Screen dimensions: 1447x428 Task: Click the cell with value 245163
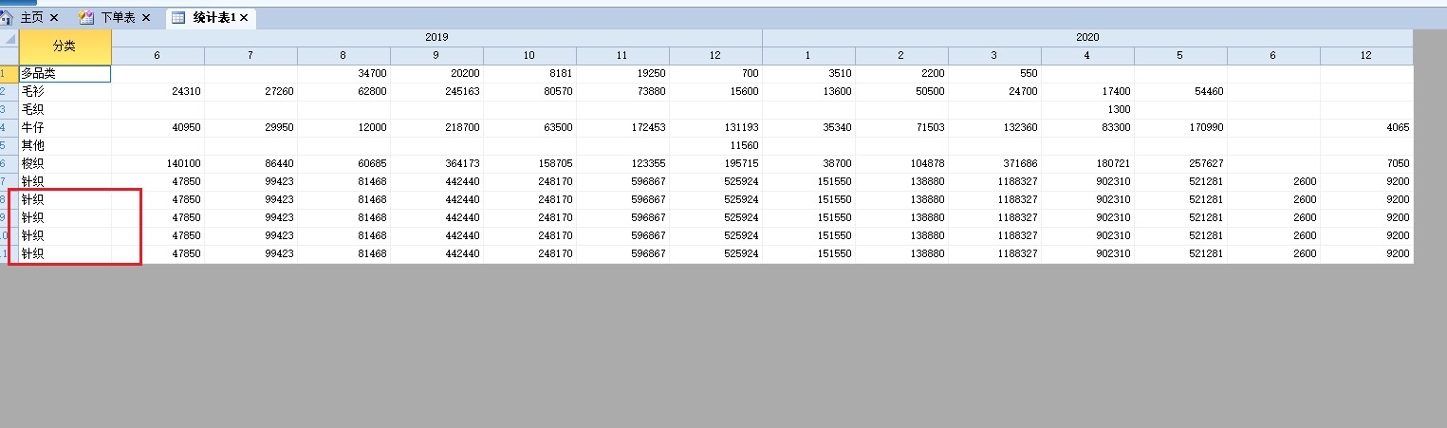pos(436,91)
